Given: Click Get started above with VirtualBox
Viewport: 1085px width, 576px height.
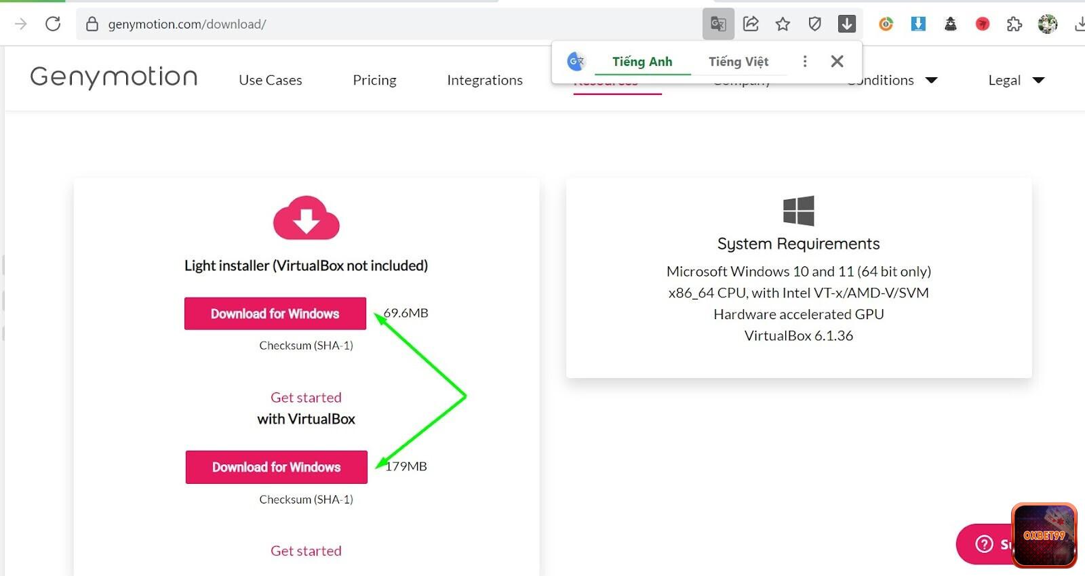Looking at the screenshot, I should [306, 398].
